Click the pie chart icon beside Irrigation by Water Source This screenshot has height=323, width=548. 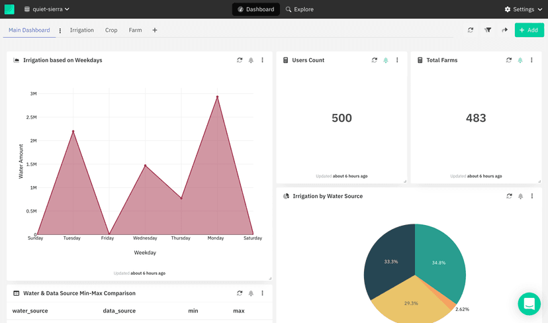pyautogui.click(x=286, y=196)
